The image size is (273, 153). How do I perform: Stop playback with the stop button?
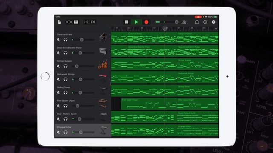(x=127, y=22)
